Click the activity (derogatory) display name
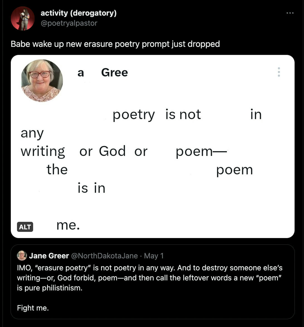 coord(79,13)
